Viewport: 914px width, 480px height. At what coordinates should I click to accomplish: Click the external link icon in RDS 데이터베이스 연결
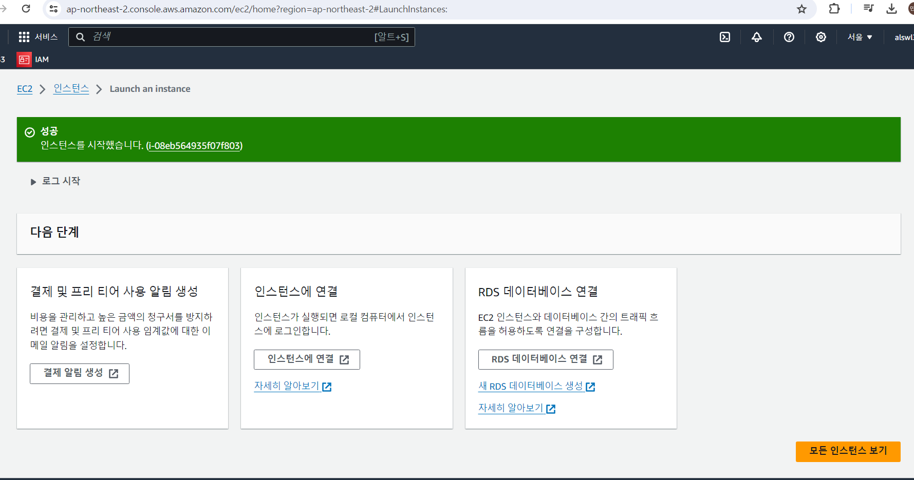tap(598, 360)
